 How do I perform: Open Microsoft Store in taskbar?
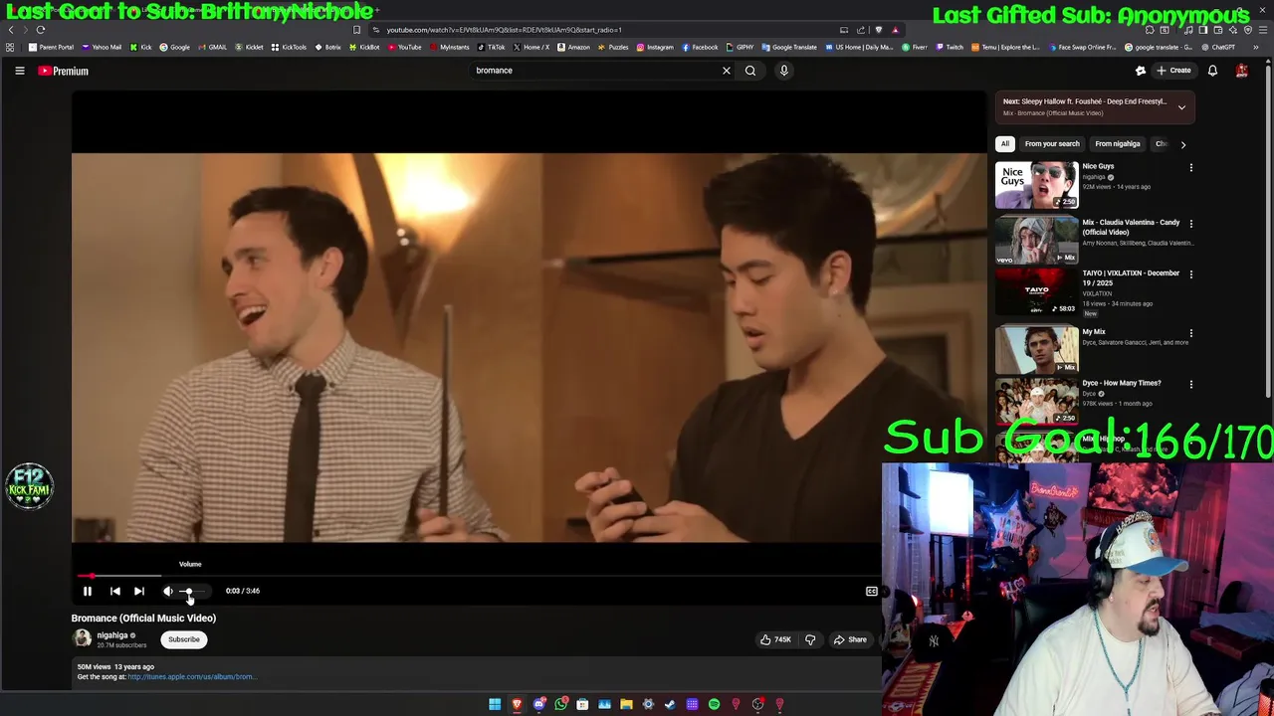click(582, 704)
